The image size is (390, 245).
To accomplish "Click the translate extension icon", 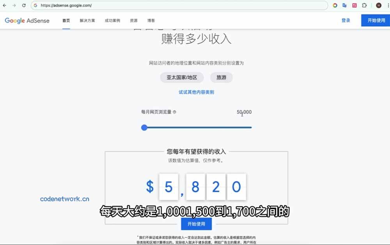I will coord(344,5).
